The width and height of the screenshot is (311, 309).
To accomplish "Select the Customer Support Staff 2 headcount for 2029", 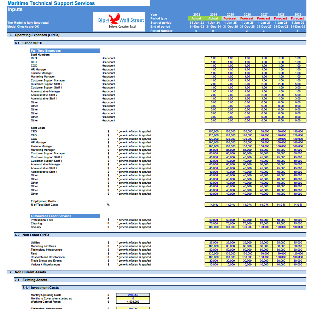I will (x=297, y=84).
